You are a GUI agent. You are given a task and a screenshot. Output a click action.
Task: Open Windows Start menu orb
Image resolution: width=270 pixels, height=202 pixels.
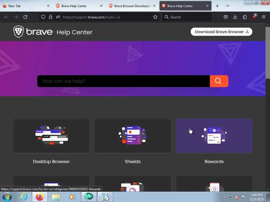click(7, 197)
